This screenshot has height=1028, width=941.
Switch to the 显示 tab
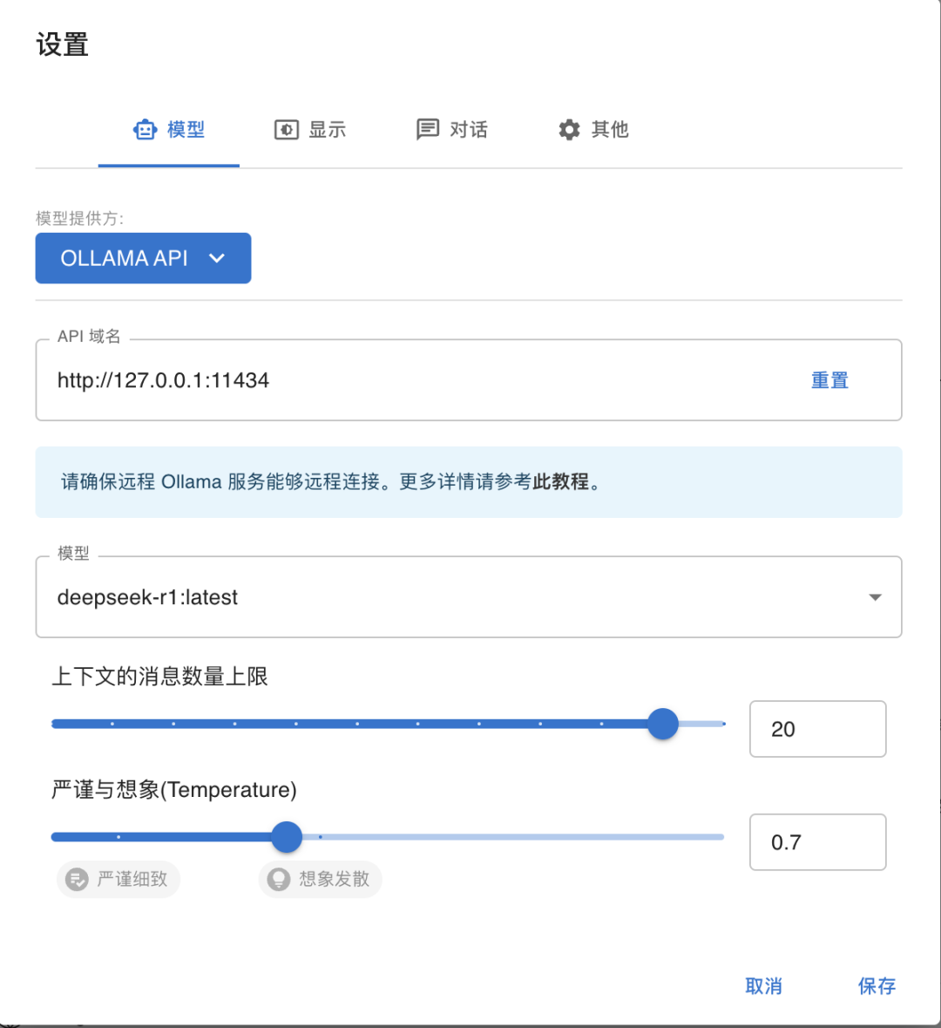pos(310,128)
